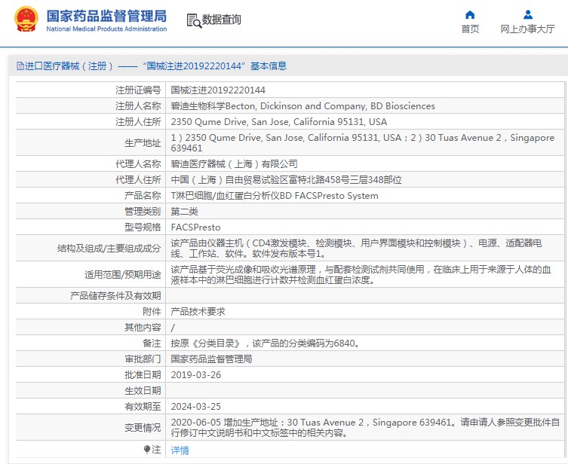
Task: Click the 产品储存条件及有效期 label
Action: (x=115, y=296)
